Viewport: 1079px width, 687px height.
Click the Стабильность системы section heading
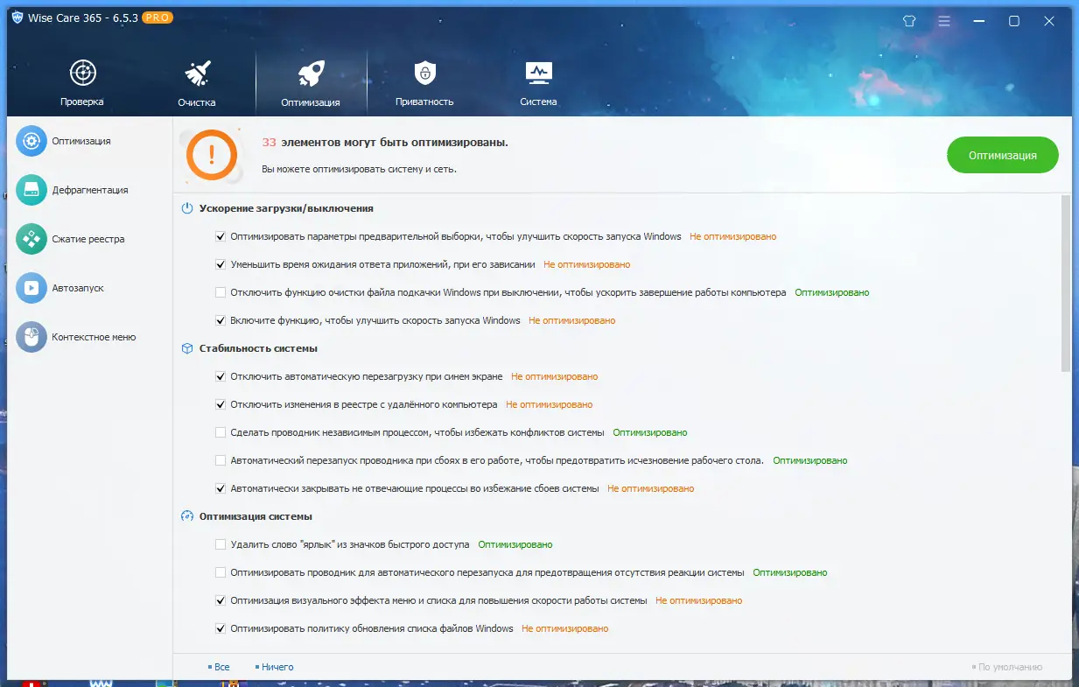point(258,348)
